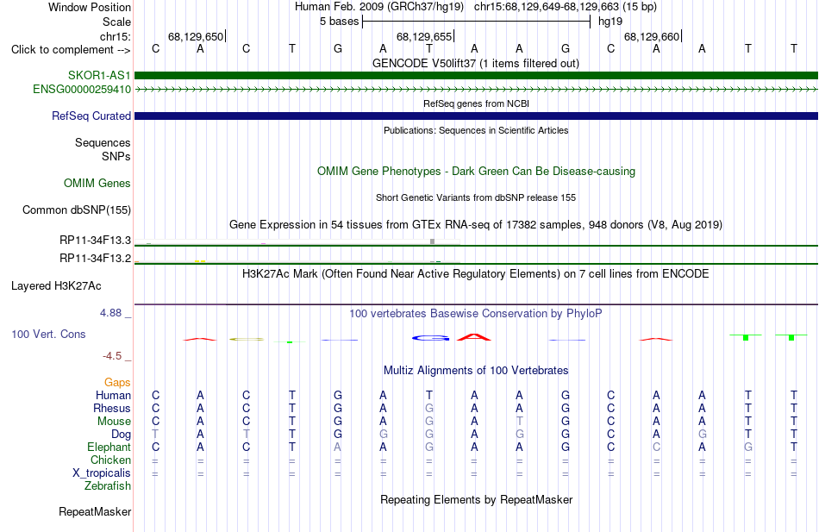Click the RP11-34F13.3 expression label
Screen dimensions: 819x532
click(95, 241)
